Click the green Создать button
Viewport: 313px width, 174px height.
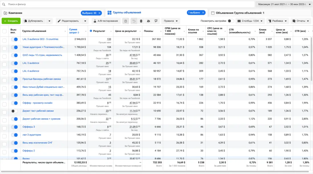(x=11, y=21)
